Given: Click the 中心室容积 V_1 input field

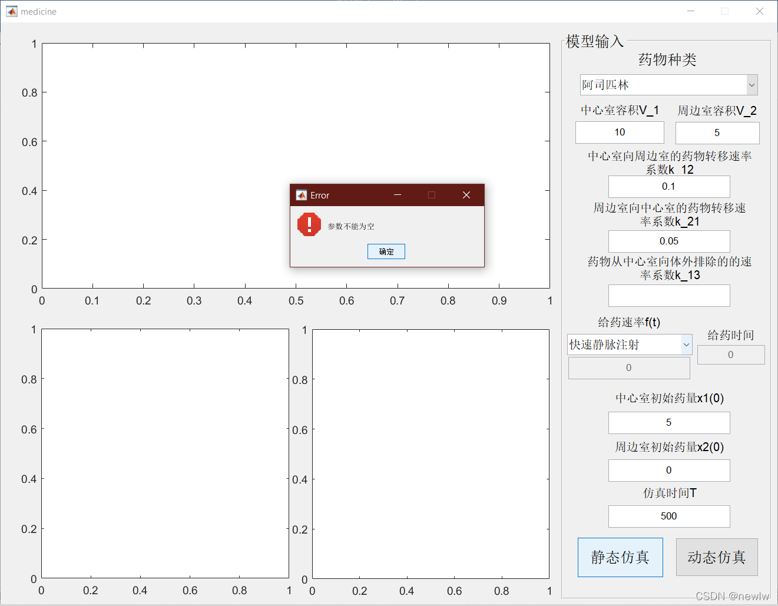Looking at the screenshot, I should pyautogui.click(x=620, y=133).
